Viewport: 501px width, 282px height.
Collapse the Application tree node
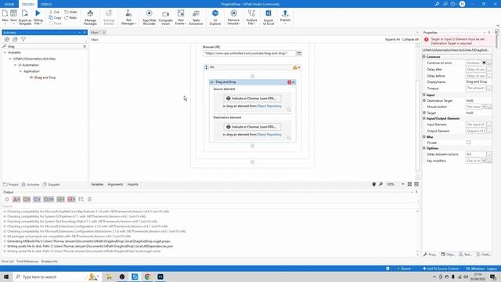[20, 71]
